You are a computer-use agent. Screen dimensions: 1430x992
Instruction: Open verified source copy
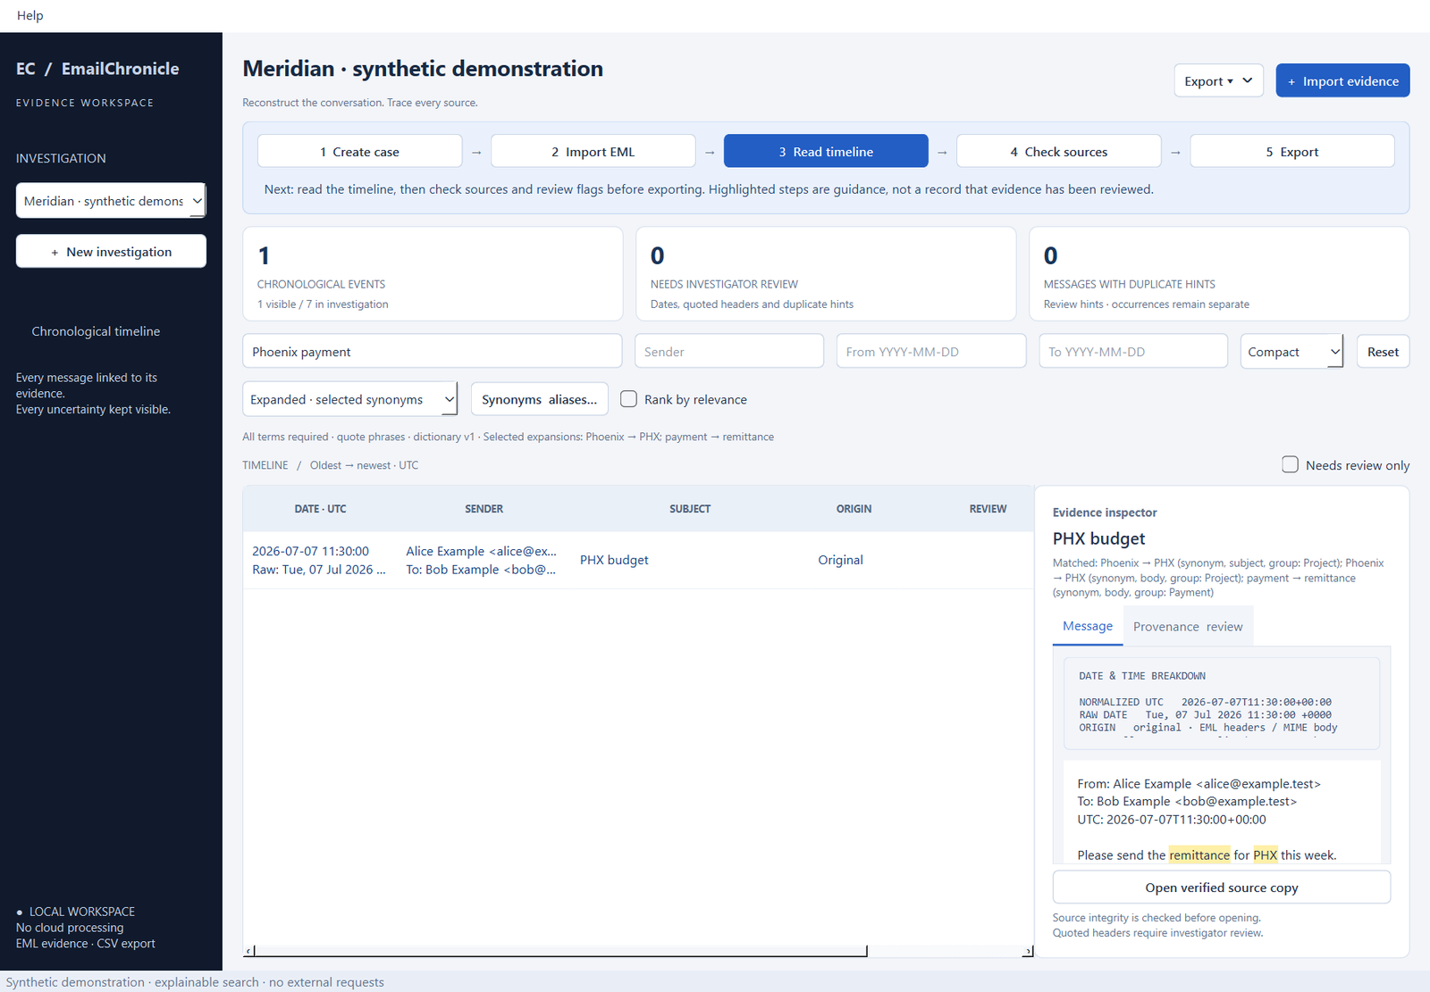(1222, 887)
